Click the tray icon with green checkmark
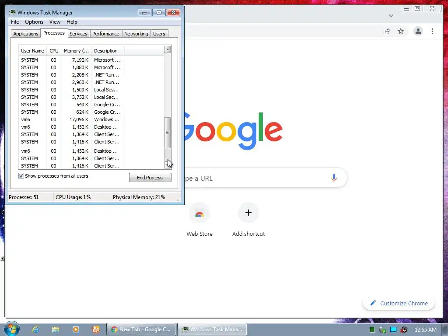Screen dimensions: 448x336 382,330
